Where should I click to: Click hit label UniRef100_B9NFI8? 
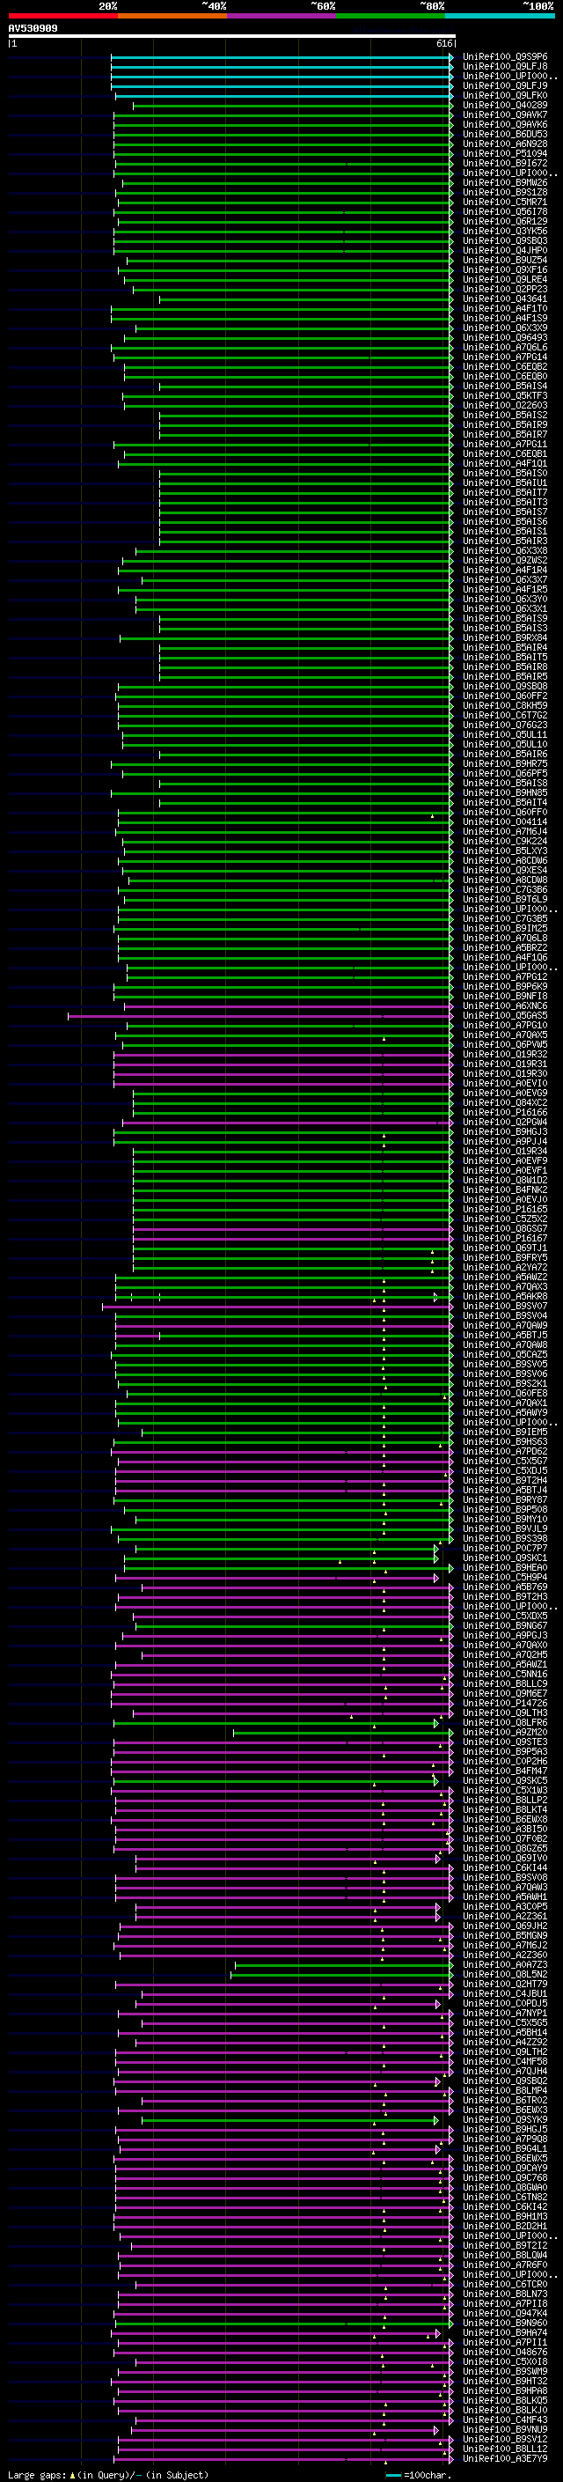(x=505, y=997)
